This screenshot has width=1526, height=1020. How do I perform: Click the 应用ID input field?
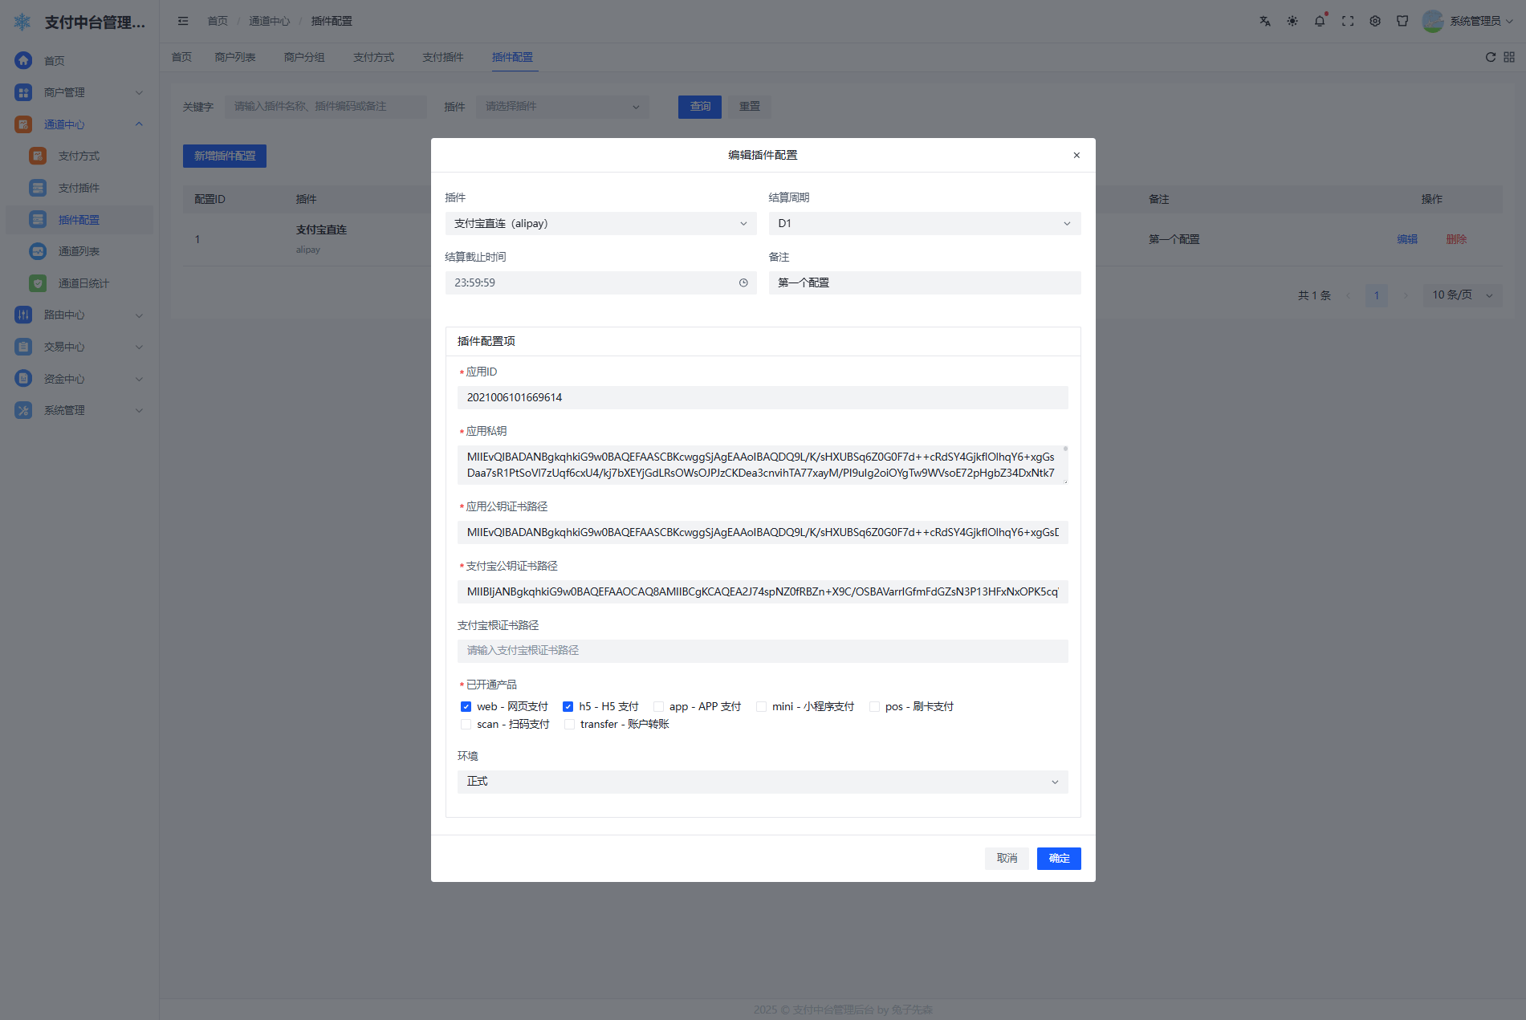point(762,398)
